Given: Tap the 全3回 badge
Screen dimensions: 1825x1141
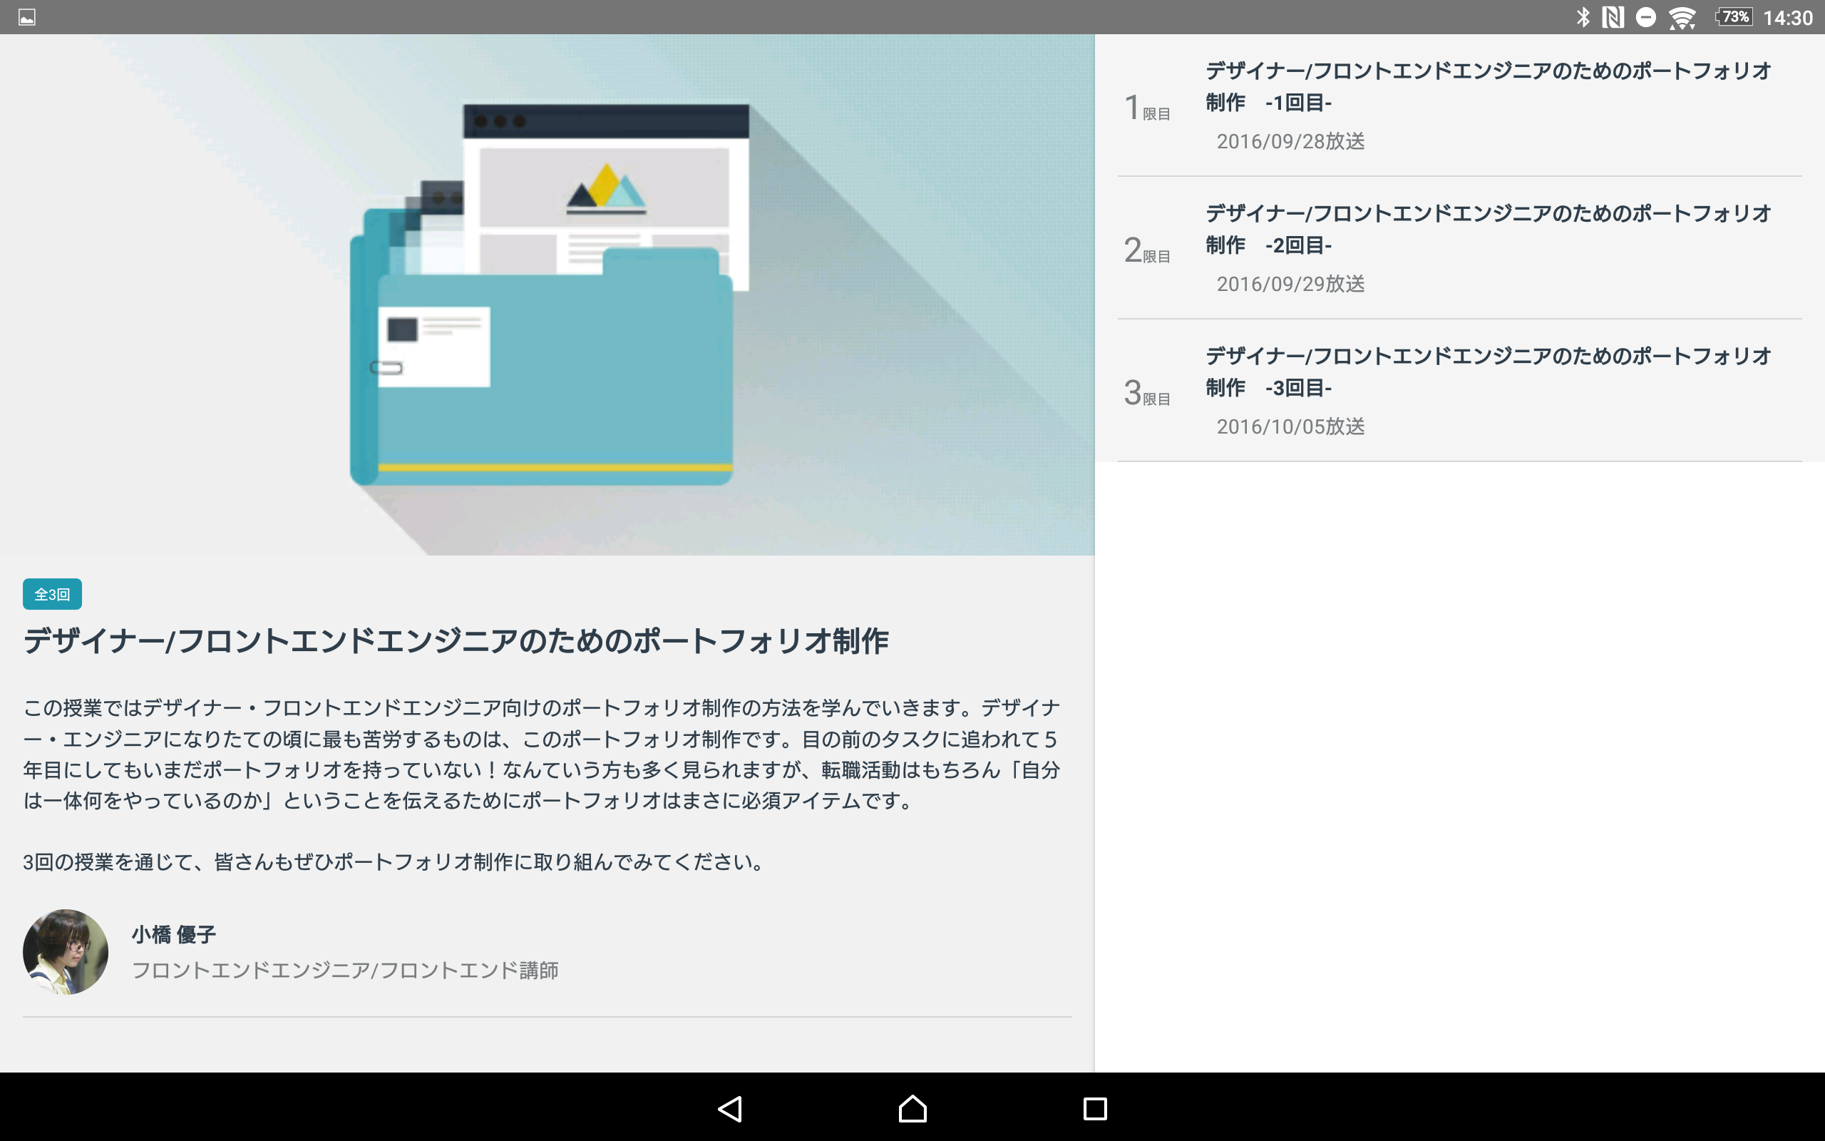Looking at the screenshot, I should click(52, 594).
